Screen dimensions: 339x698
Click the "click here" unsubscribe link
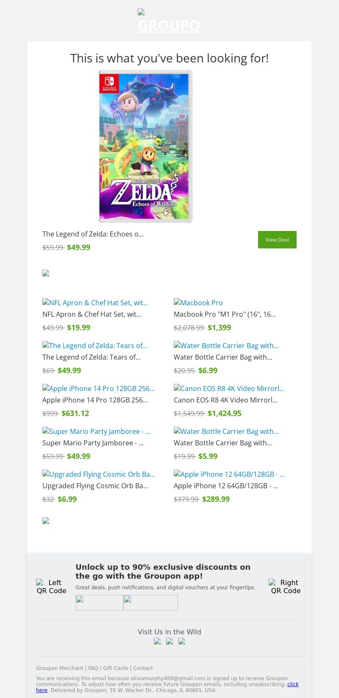pos(293,684)
